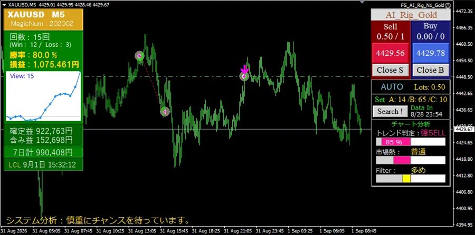Click the magenta down arrow sell signal
This screenshot has width=475, height=235.
244,69
